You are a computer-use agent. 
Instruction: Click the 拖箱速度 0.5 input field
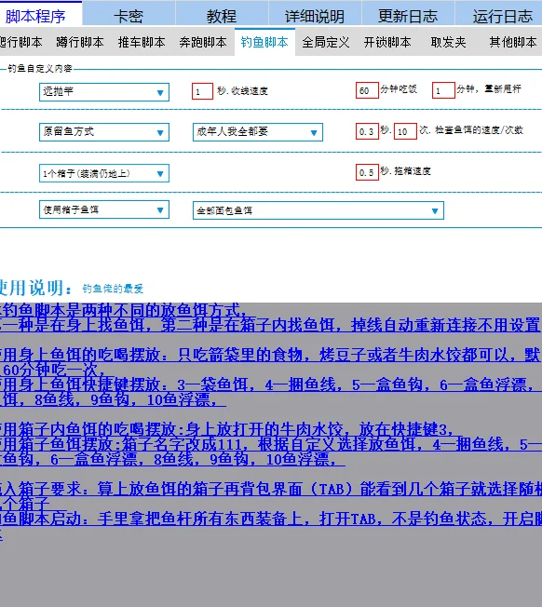(367, 172)
